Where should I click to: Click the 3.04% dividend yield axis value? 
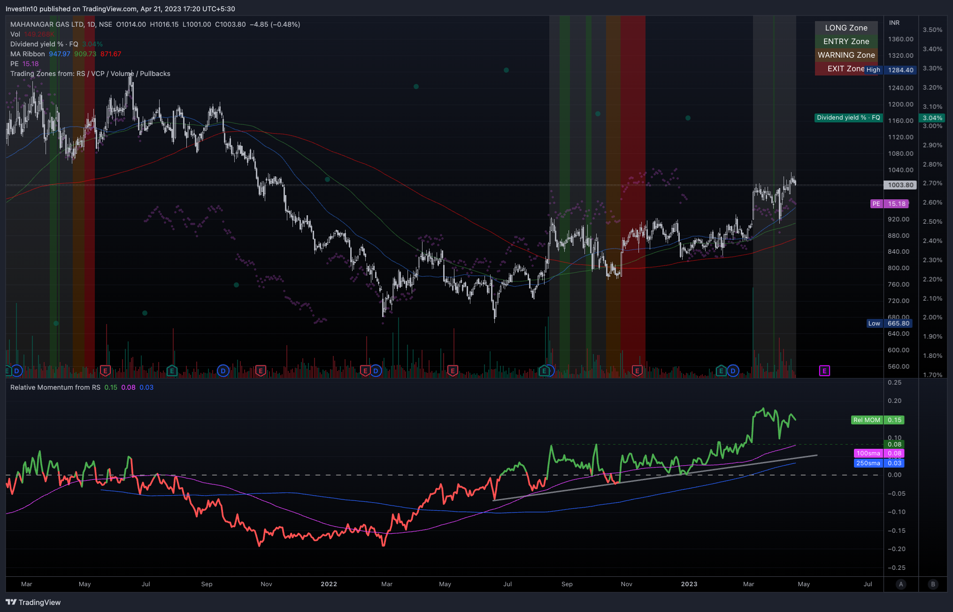[x=932, y=118]
